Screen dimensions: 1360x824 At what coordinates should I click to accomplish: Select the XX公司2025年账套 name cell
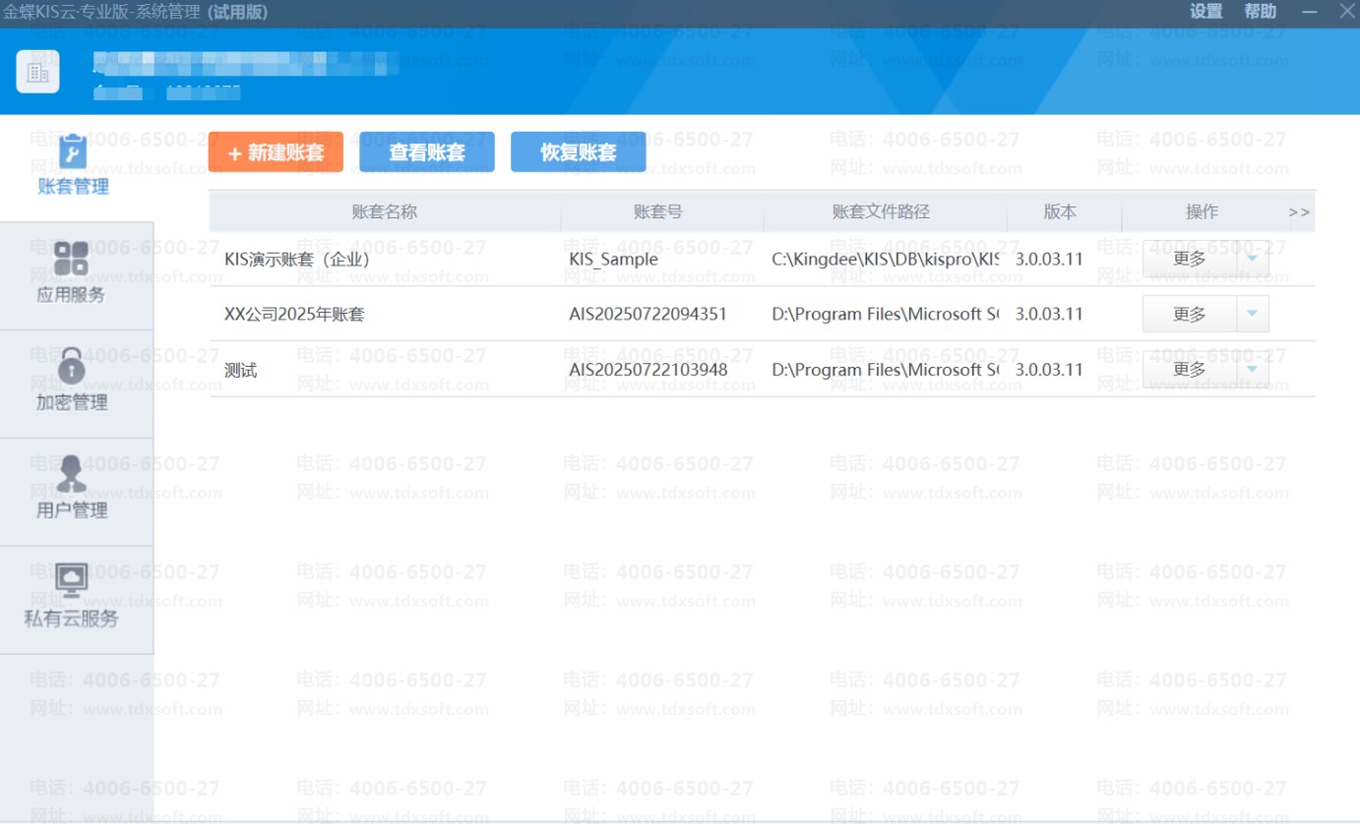[294, 315]
